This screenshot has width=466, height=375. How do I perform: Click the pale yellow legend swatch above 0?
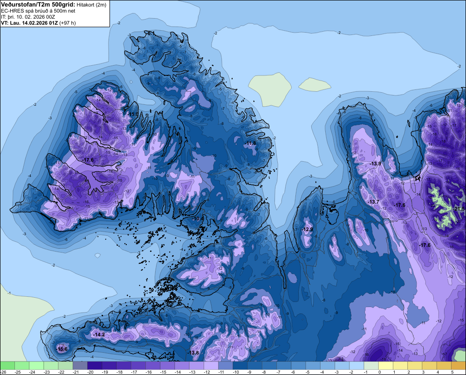pos(386,366)
